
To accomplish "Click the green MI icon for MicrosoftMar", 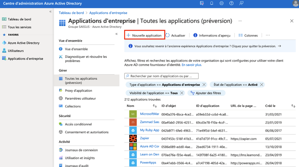I will 133,114.
